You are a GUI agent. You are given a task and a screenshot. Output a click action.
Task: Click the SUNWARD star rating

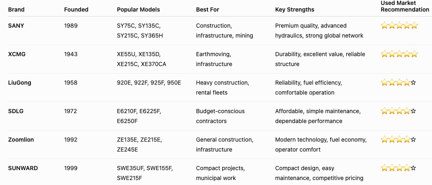click(x=398, y=168)
